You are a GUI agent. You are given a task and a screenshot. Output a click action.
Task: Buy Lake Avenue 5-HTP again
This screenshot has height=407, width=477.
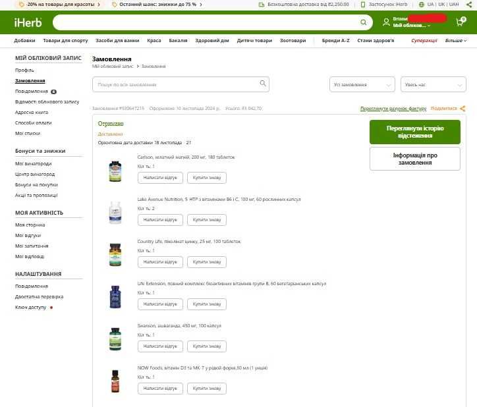[x=207, y=220]
